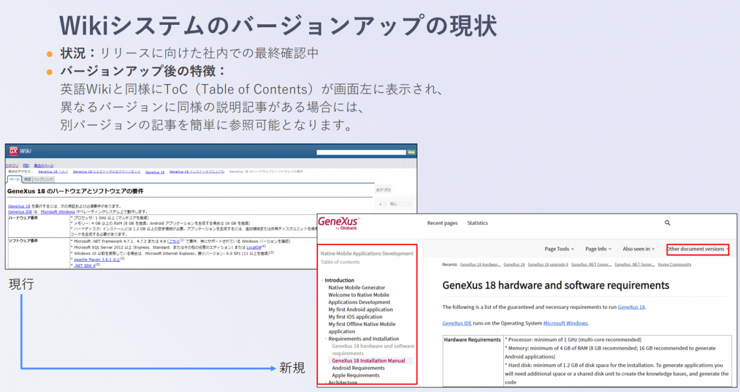
Task: Open the Home Community recent link
Action: point(674,265)
